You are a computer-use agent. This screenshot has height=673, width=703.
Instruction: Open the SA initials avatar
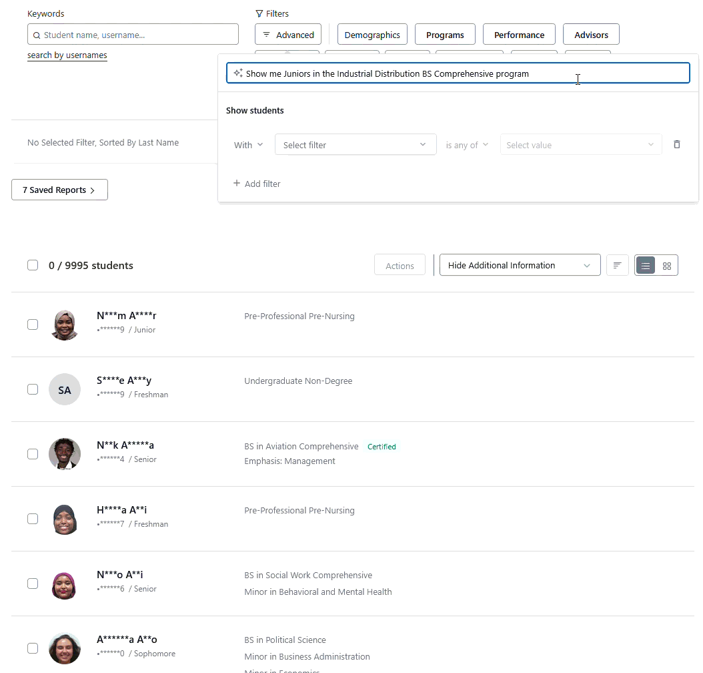pos(65,389)
